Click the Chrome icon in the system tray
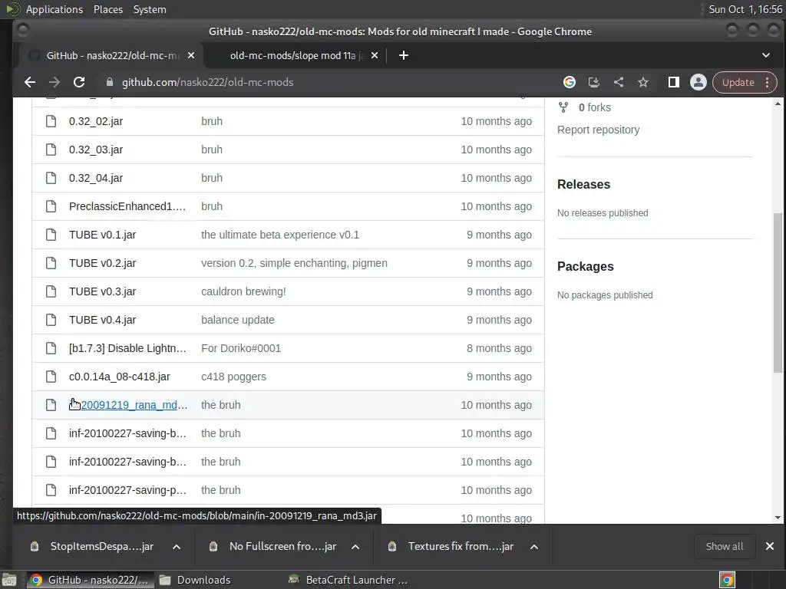 [x=727, y=580]
